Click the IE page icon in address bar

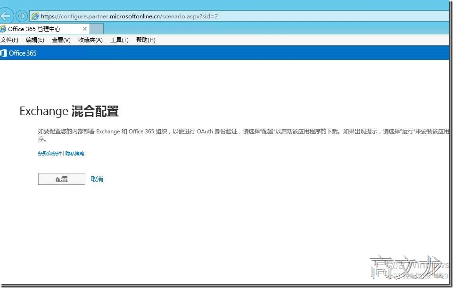35,16
